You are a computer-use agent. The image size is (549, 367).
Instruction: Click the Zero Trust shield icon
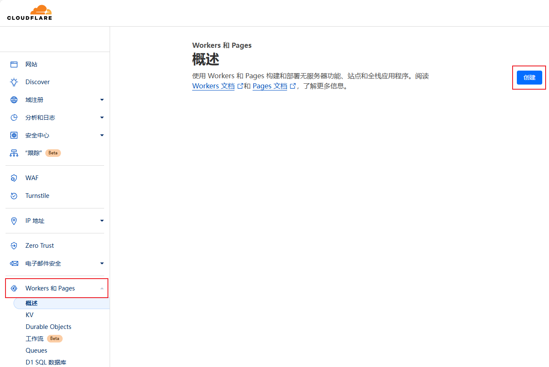point(14,246)
